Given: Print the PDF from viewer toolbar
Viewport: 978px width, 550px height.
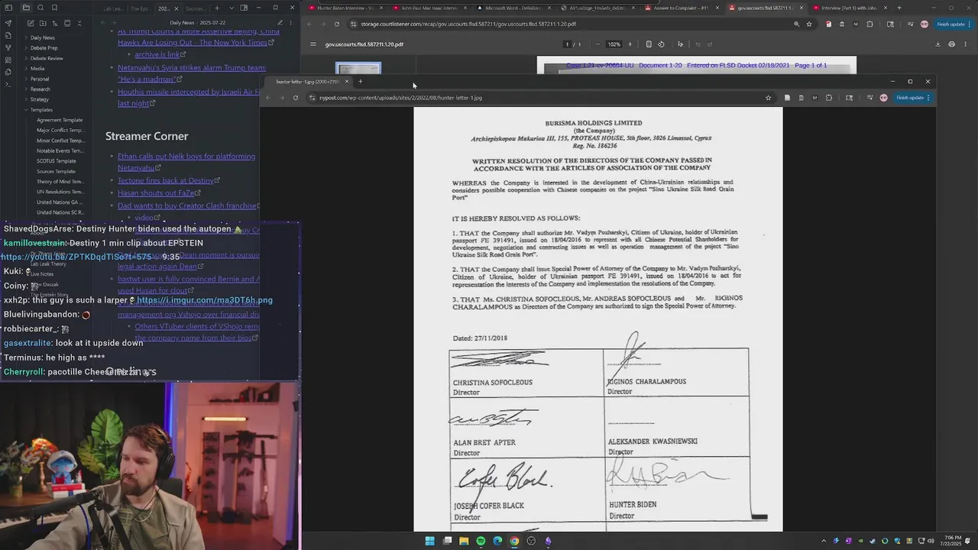Looking at the screenshot, I should (951, 44).
